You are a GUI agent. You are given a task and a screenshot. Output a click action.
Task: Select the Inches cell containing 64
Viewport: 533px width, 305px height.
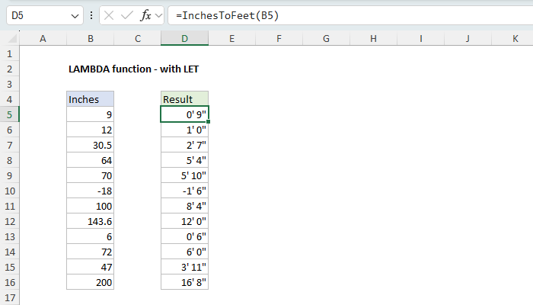click(91, 160)
